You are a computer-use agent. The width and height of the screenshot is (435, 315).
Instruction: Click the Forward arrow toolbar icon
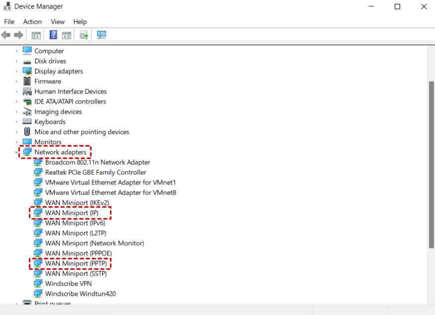click(x=18, y=35)
